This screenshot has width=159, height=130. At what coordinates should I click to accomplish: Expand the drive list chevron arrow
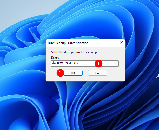116,63
